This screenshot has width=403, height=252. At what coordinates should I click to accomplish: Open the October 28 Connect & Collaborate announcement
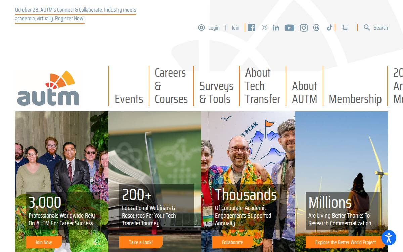click(76, 14)
